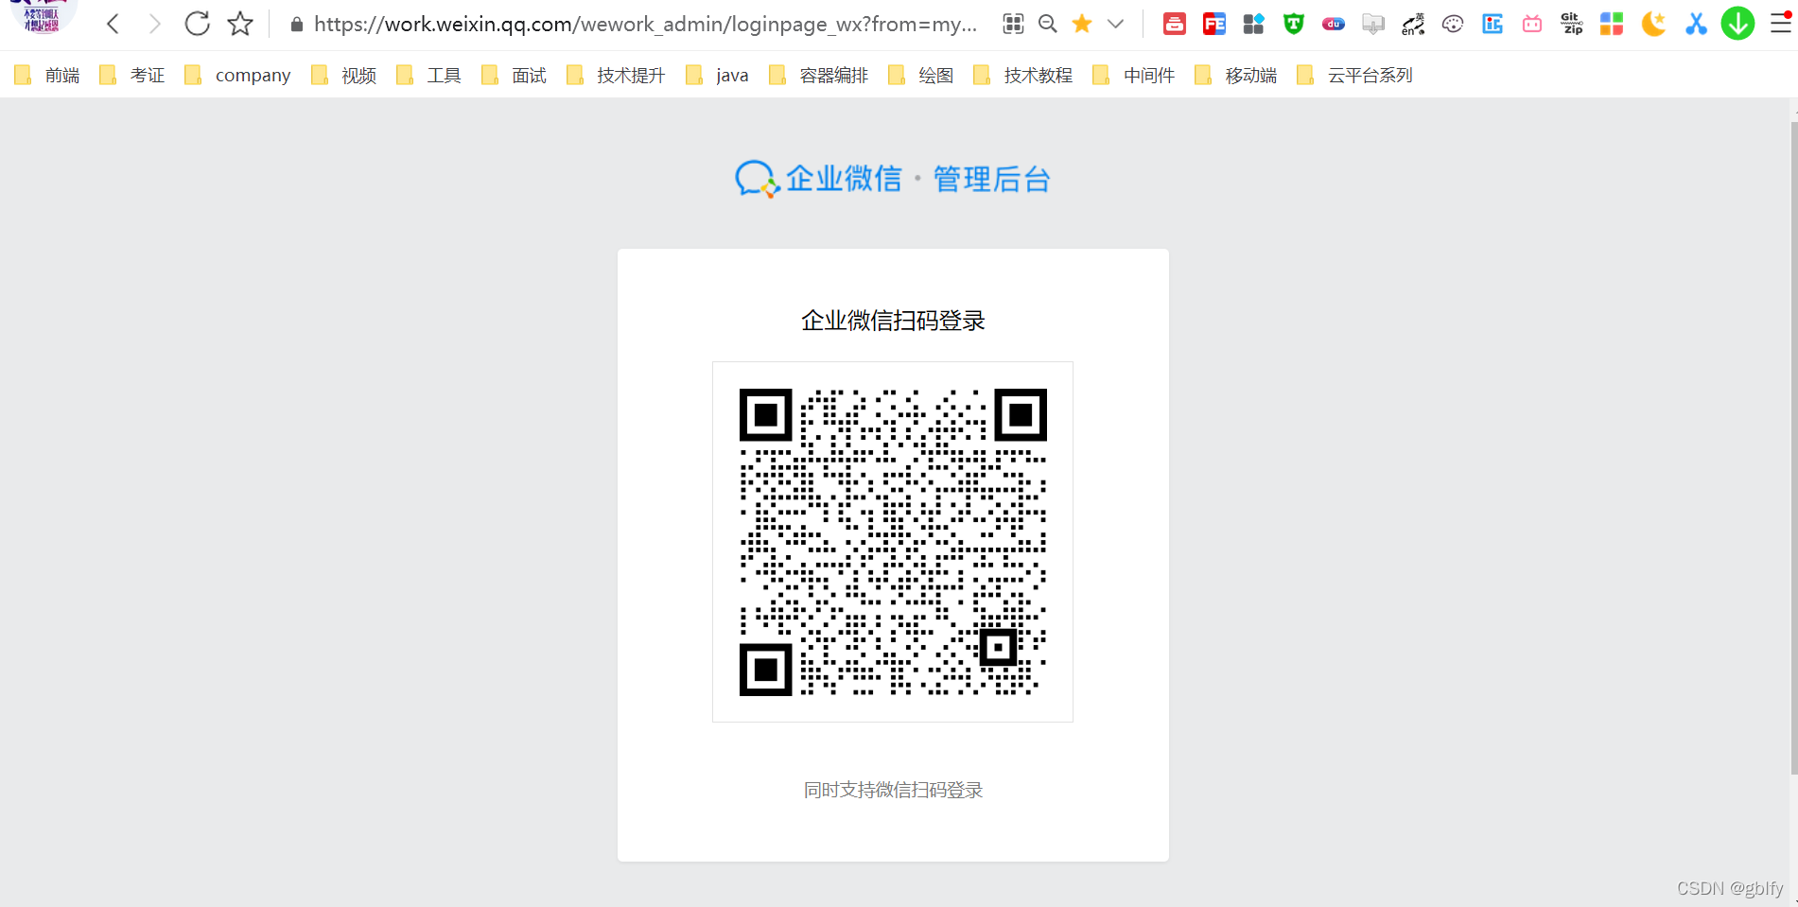Click the padlock site security icon
Screen dimensions: 1798x907
pyautogui.click(x=296, y=25)
